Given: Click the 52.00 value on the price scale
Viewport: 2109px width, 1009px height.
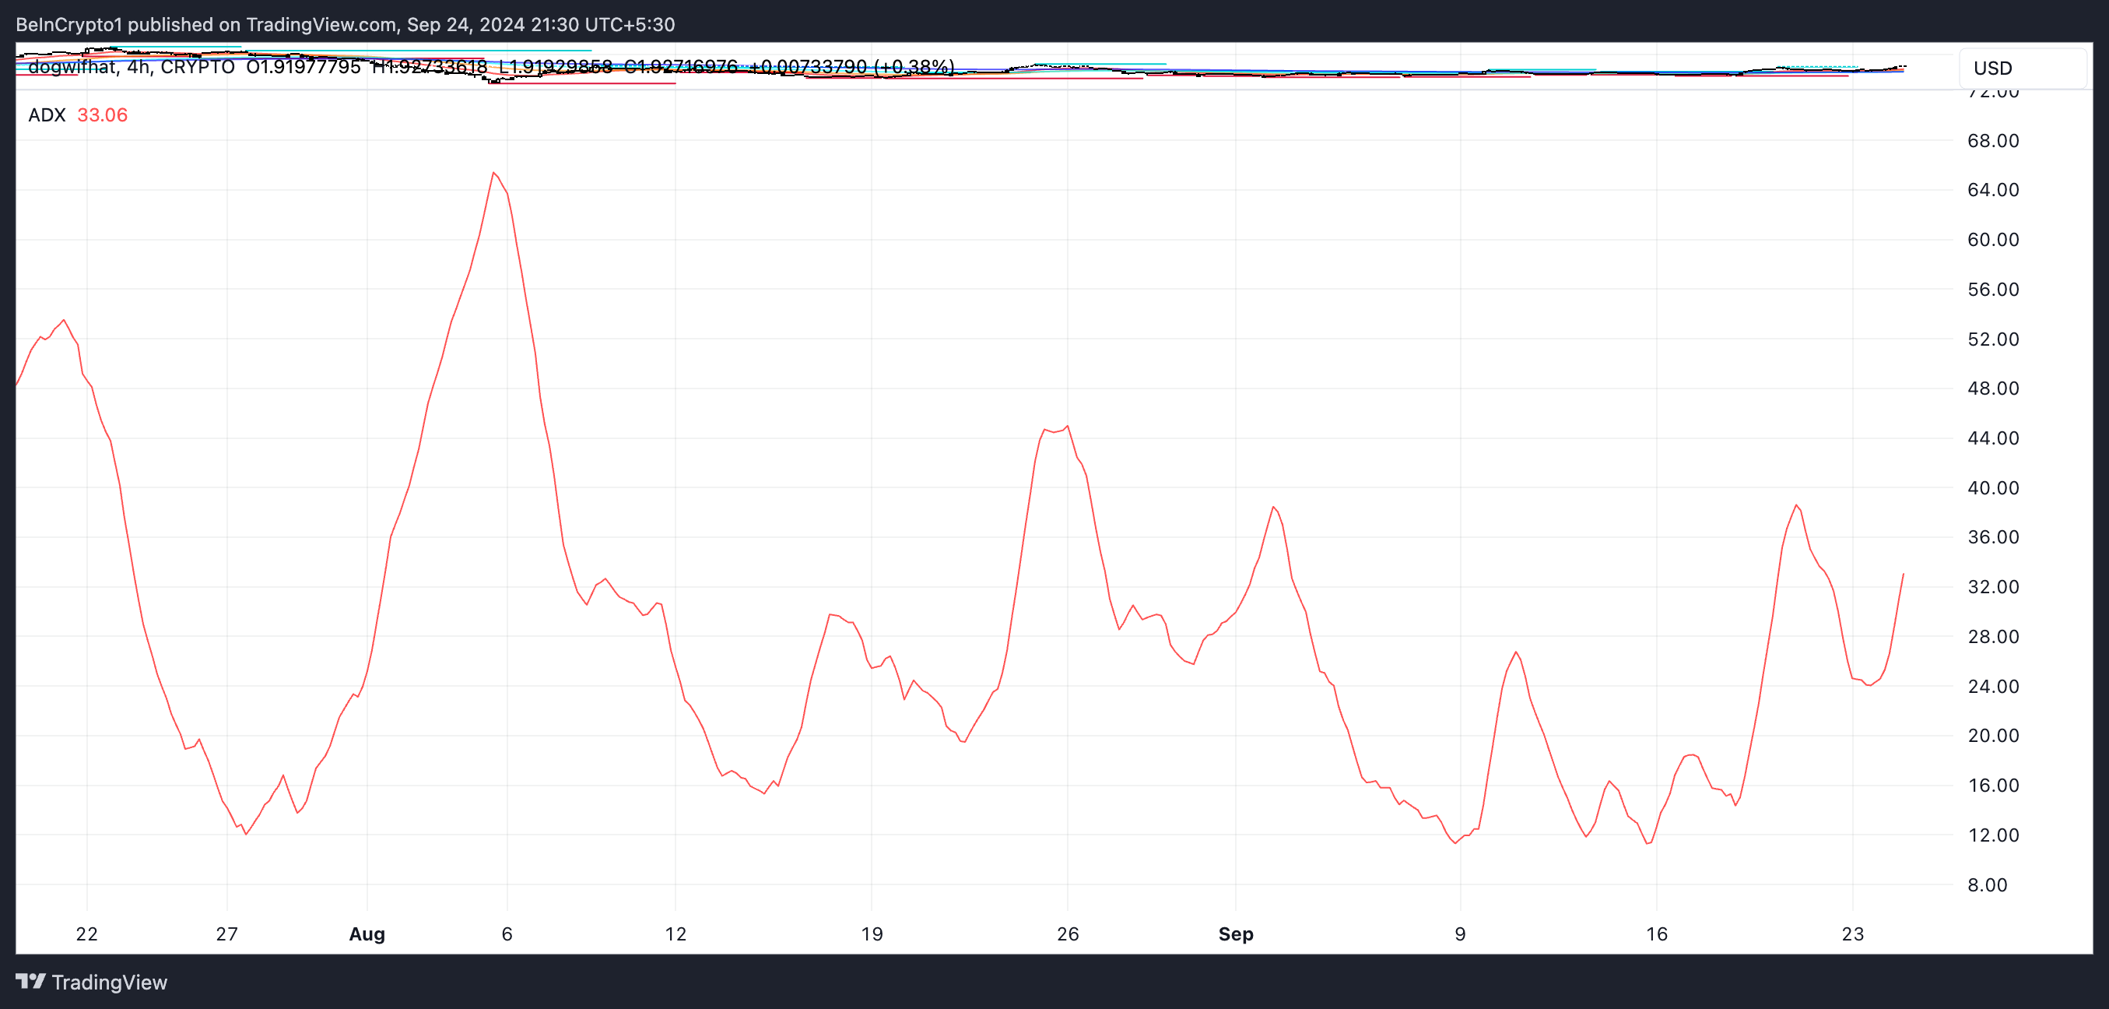Looking at the screenshot, I should 1993,339.
